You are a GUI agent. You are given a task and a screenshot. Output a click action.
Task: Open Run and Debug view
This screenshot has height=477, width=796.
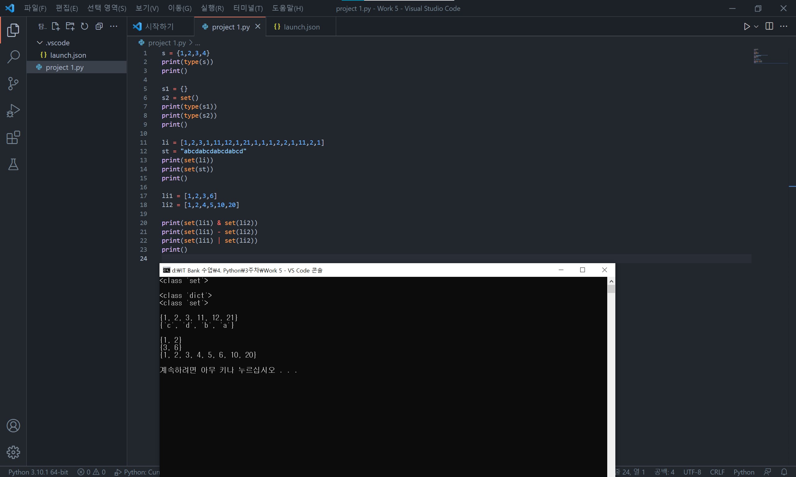(x=13, y=110)
